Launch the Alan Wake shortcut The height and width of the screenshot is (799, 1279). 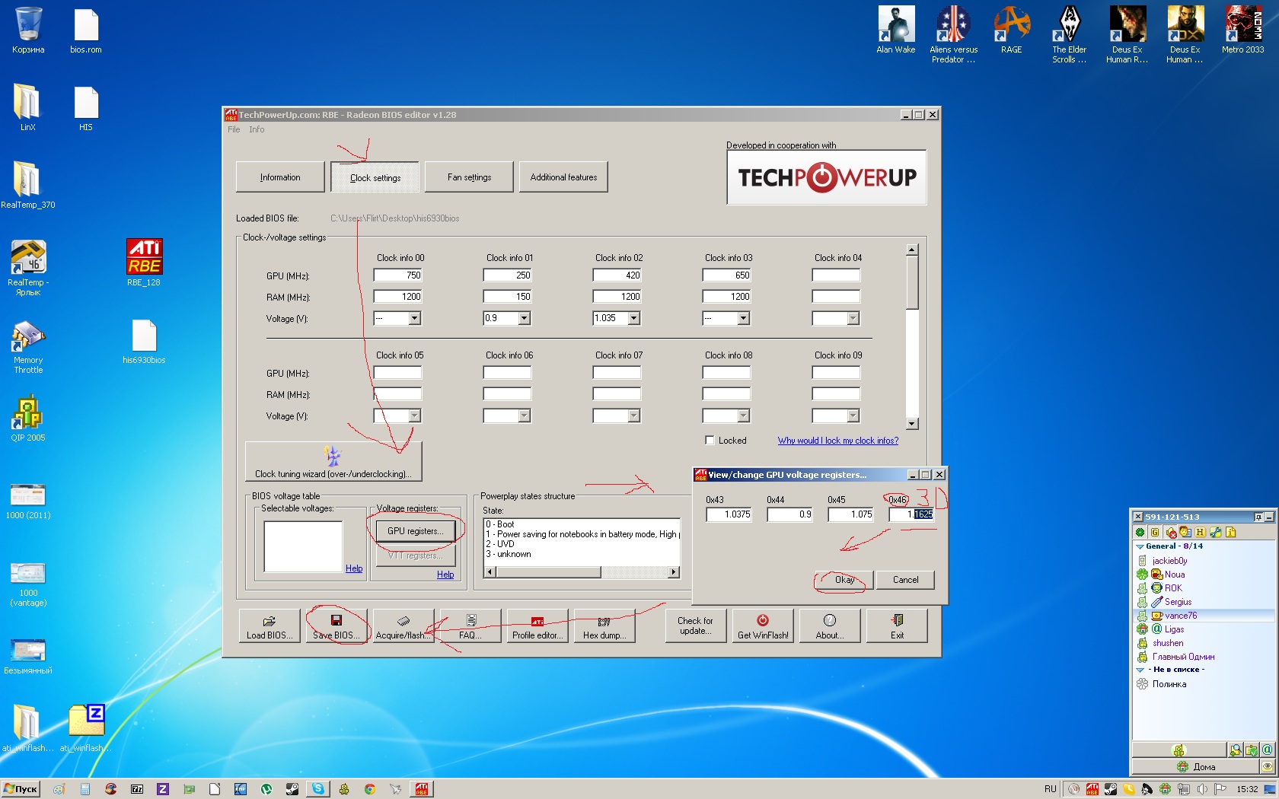pyautogui.click(x=896, y=30)
